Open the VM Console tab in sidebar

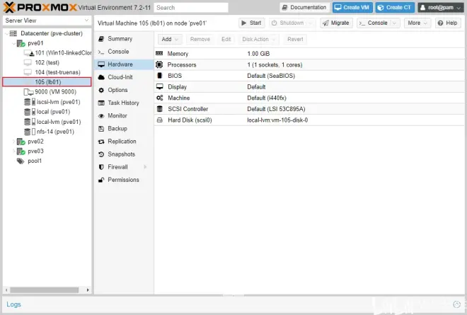click(124, 52)
